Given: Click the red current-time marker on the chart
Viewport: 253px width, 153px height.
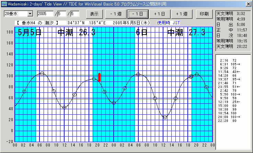Looking at the screenshot, I should click(99, 77).
